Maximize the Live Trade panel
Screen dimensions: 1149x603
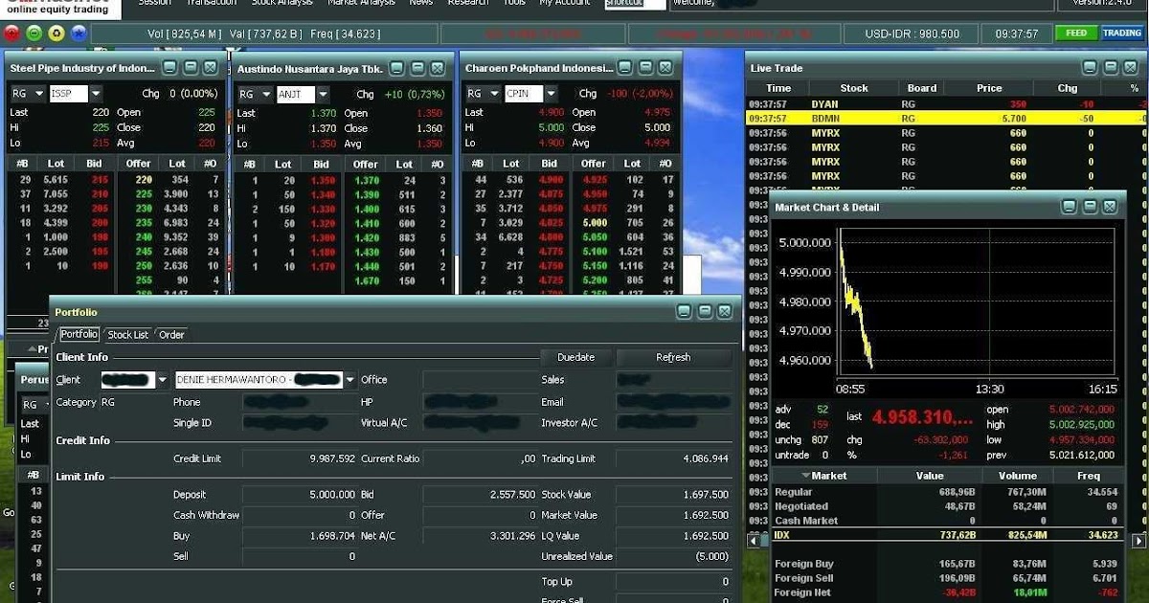(x=1110, y=68)
